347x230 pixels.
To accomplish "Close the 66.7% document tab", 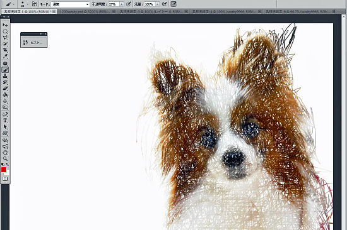I will click(x=334, y=11).
